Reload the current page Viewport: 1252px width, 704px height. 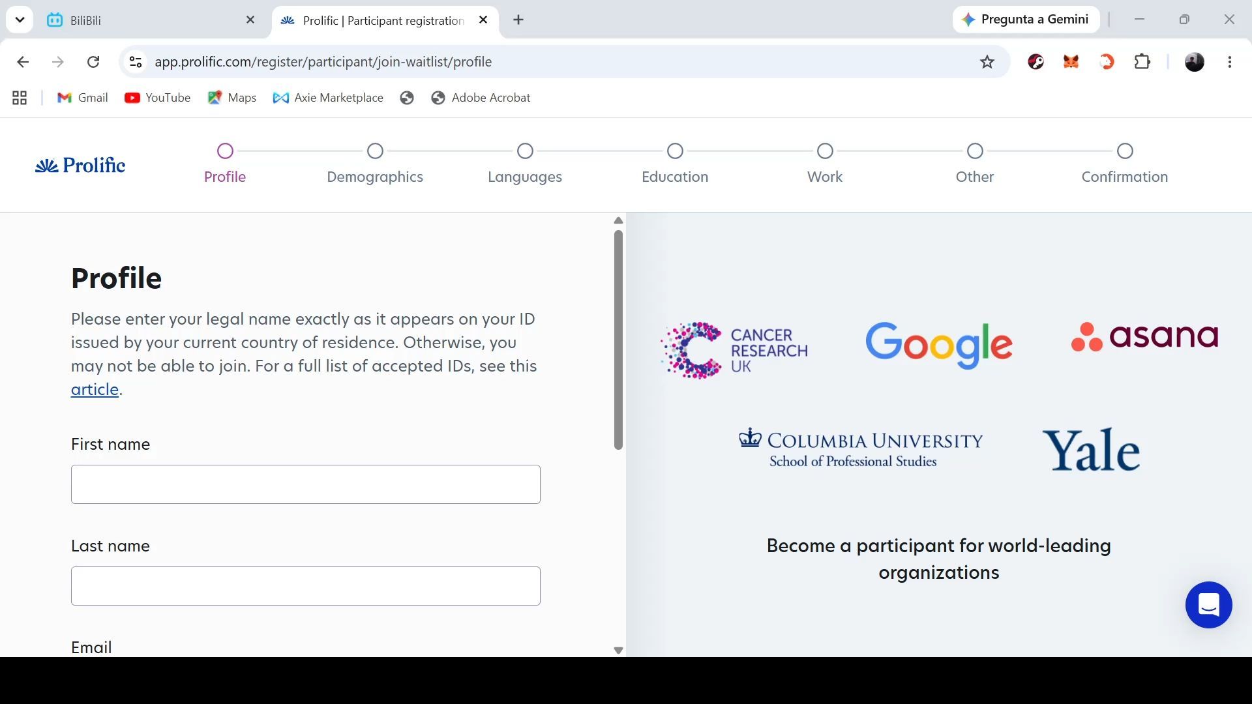tap(93, 62)
